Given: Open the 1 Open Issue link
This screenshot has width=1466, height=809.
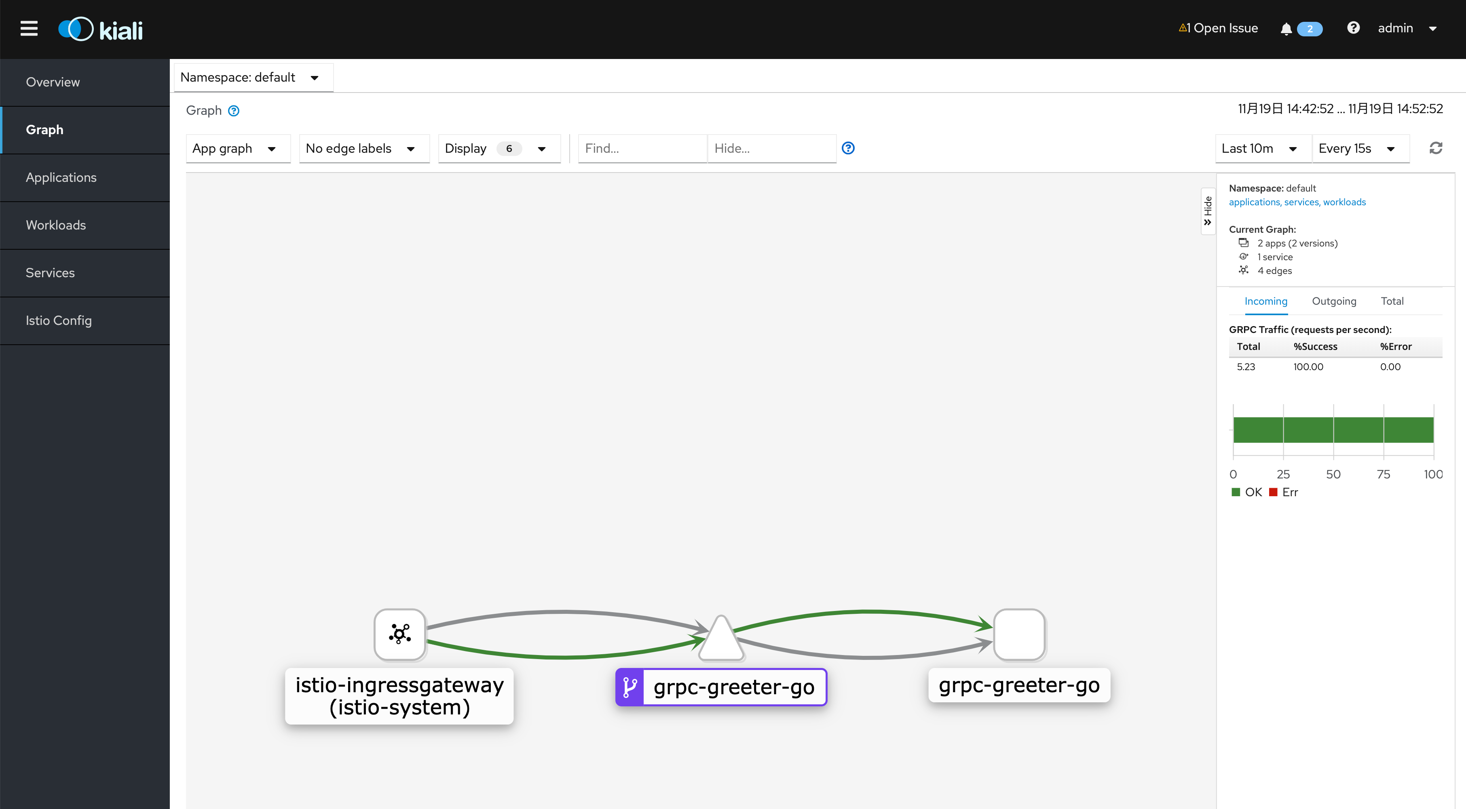Looking at the screenshot, I should 1218,28.
